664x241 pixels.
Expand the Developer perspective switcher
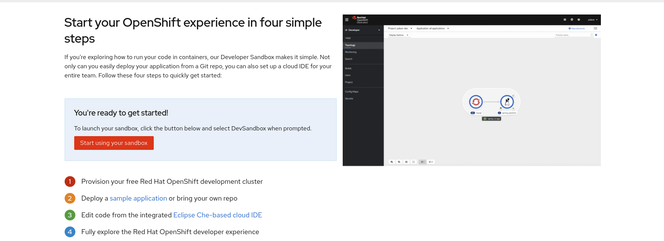pyautogui.click(x=363, y=30)
